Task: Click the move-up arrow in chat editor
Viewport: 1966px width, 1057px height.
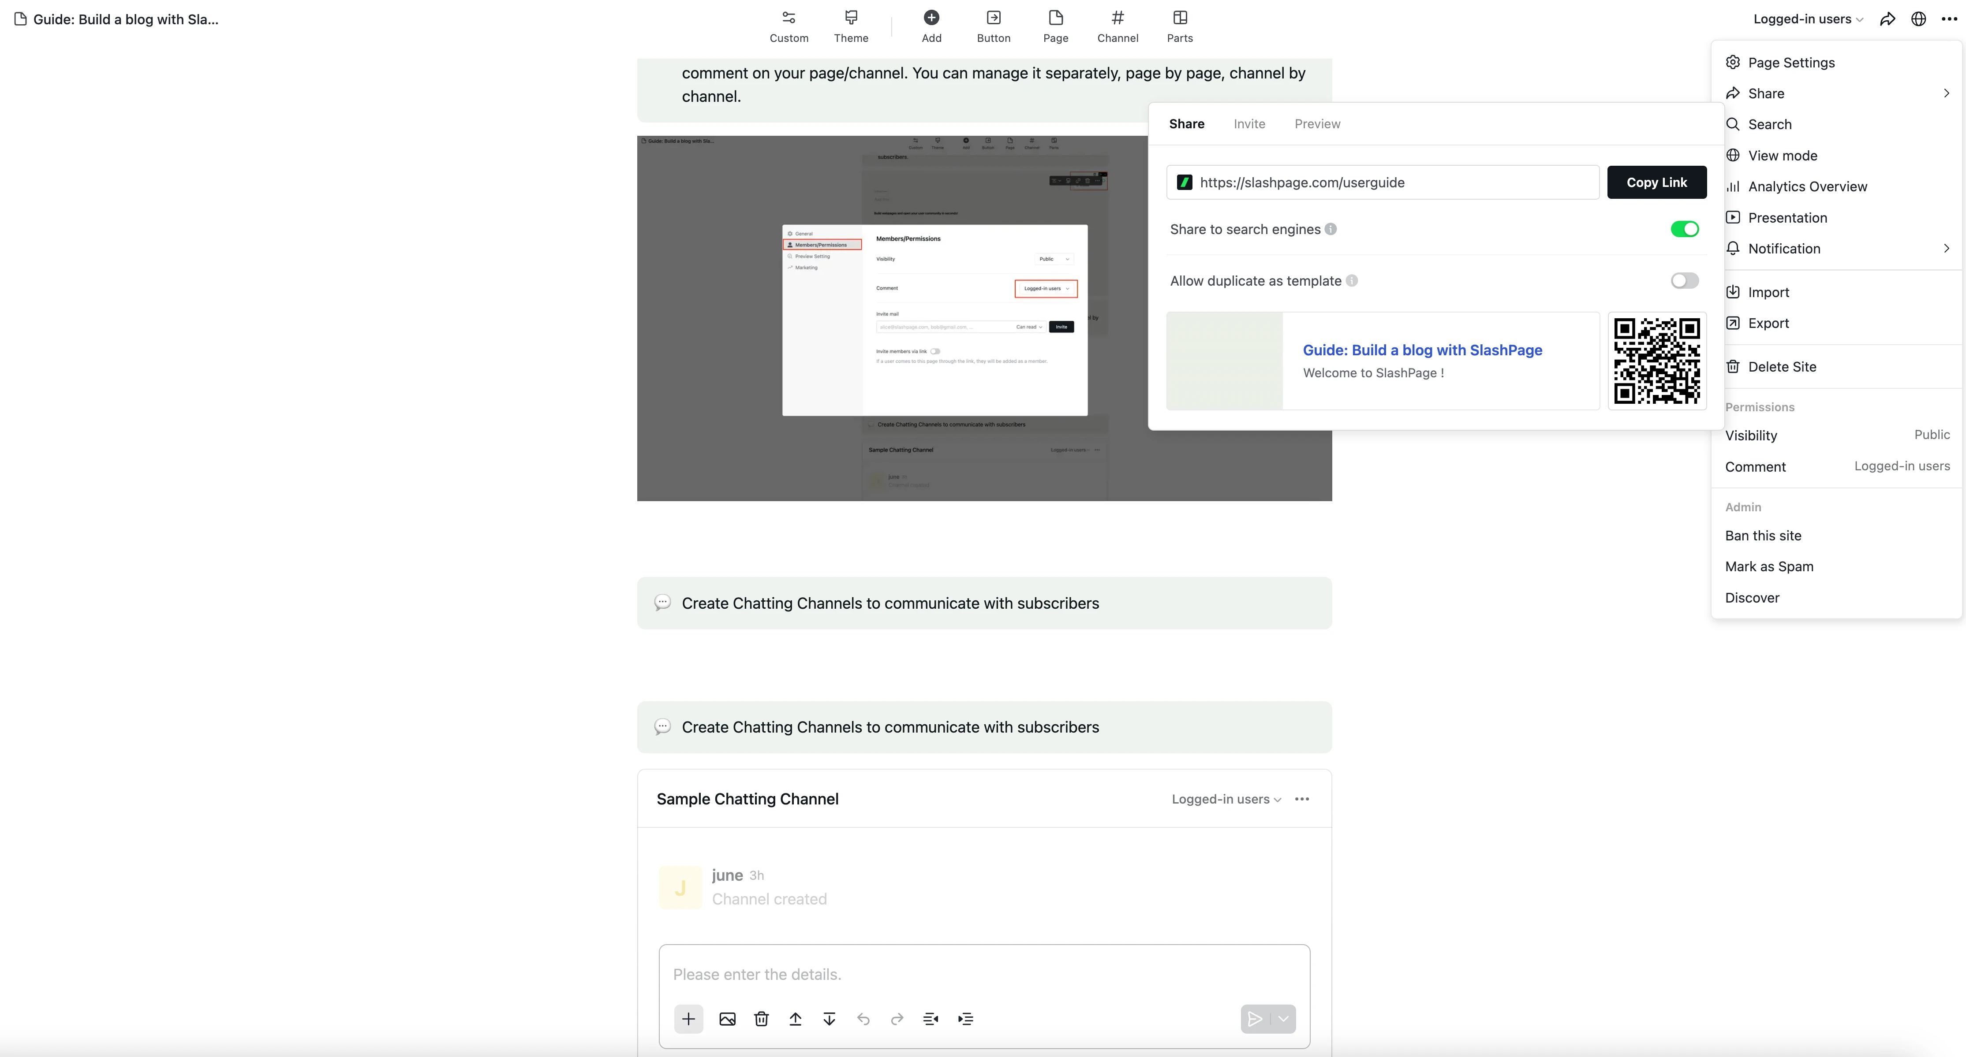Action: [x=795, y=1019]
